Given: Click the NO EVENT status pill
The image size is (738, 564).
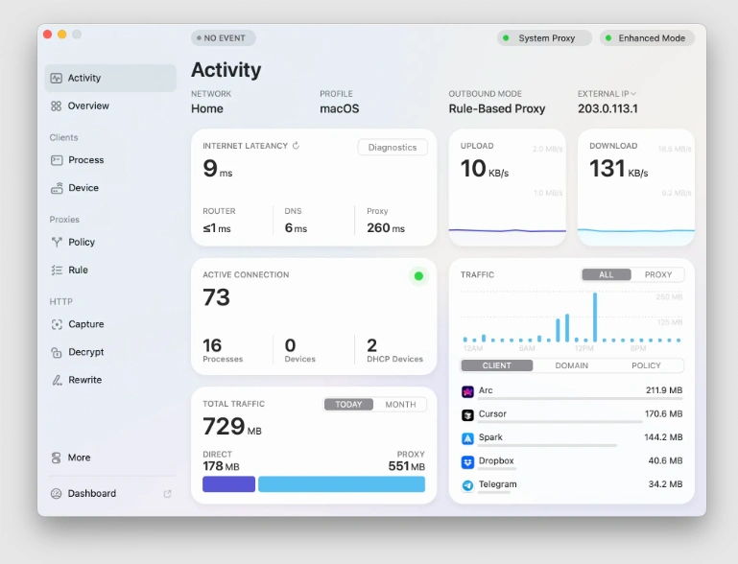Looking at the screenshot, I should pos(223,38).
